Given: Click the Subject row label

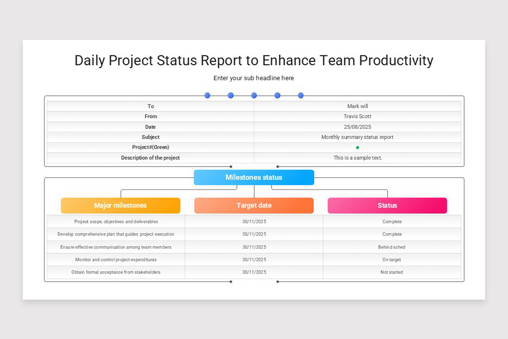Looking at the screenshot, I should [x=151, y=137].
